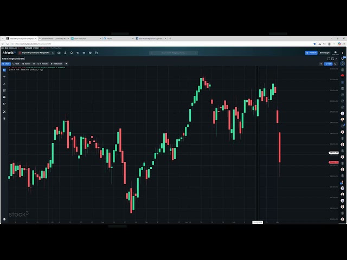Click the red icon in the right sidebar

342,76
